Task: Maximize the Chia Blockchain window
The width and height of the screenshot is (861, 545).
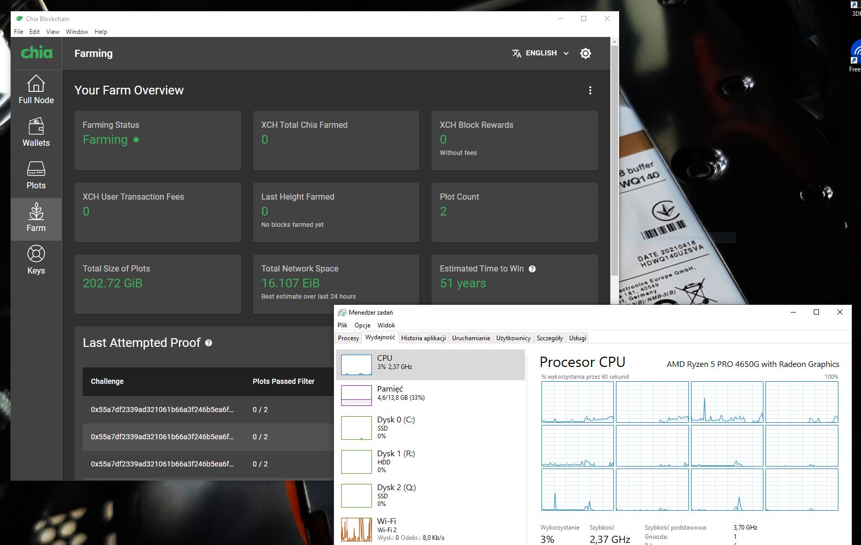Action: (584, 18)
